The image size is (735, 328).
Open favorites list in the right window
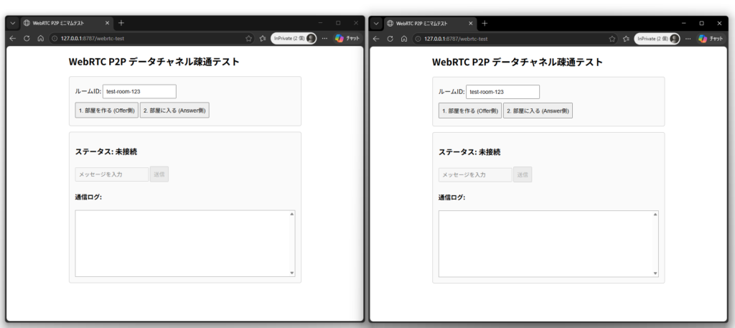pyautogui.click(x=626, y=39)
